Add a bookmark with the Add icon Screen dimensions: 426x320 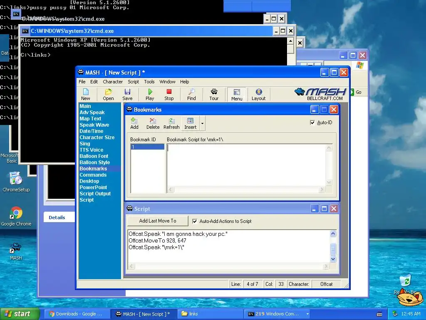point(134,123)
